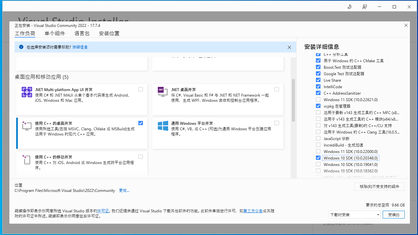
Task: Click the 安装详细信息 heading
Action: [x=322, y=47]
